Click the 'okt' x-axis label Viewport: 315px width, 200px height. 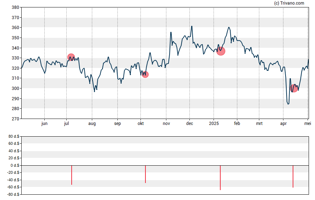click(x=140, y=124)
